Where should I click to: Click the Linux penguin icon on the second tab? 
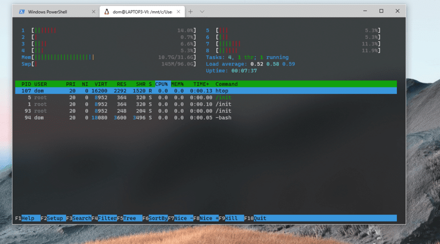[x=107, y=11]
